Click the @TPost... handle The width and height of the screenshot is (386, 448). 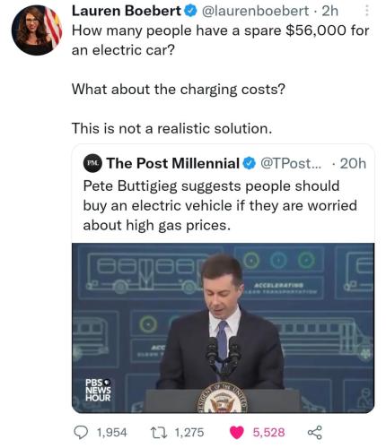point(291,163)
